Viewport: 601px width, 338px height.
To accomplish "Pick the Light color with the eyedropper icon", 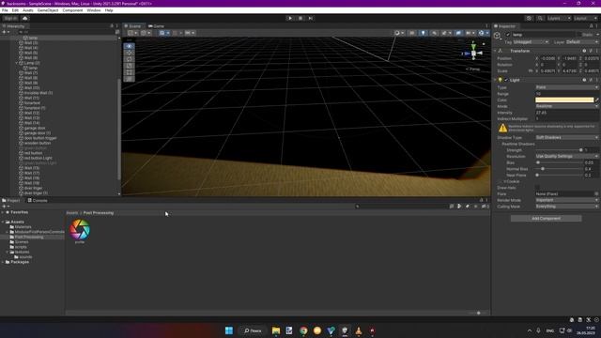I will tap(597, 100).
